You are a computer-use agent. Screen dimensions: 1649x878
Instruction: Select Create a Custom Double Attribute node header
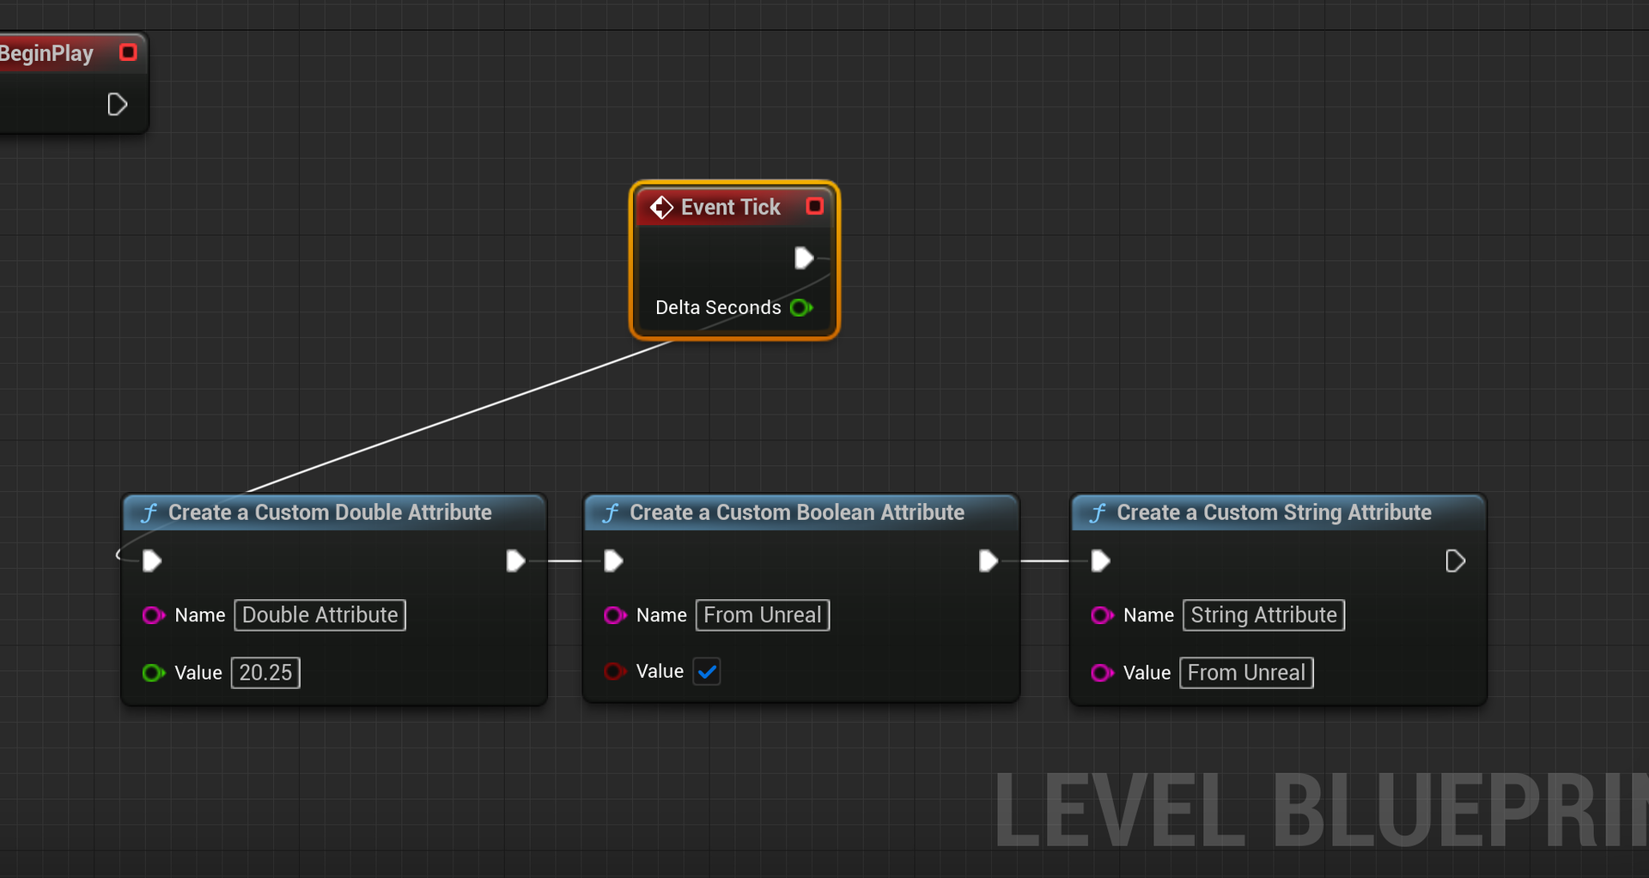coord(330,512)
